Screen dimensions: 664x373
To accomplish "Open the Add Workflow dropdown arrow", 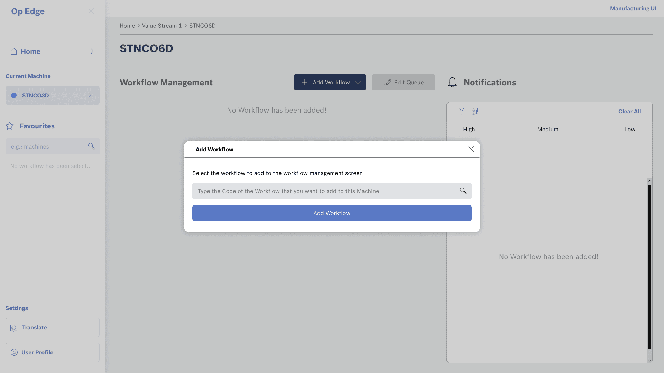I will click(358, 83).
